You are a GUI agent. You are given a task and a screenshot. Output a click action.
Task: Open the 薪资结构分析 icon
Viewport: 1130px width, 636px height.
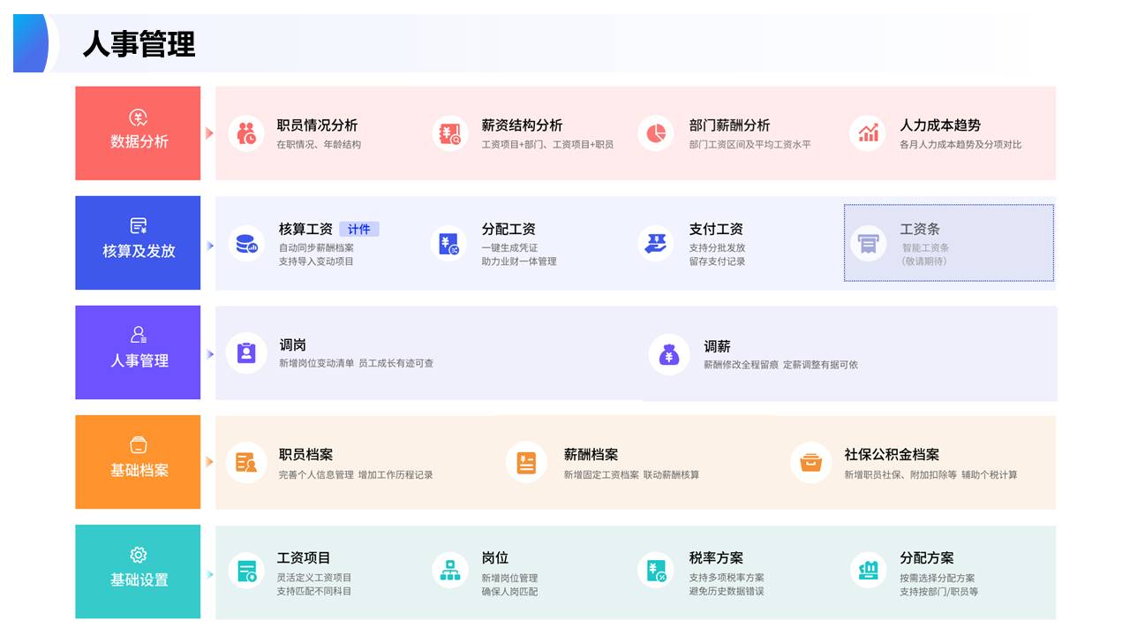[x=450, y=133]
